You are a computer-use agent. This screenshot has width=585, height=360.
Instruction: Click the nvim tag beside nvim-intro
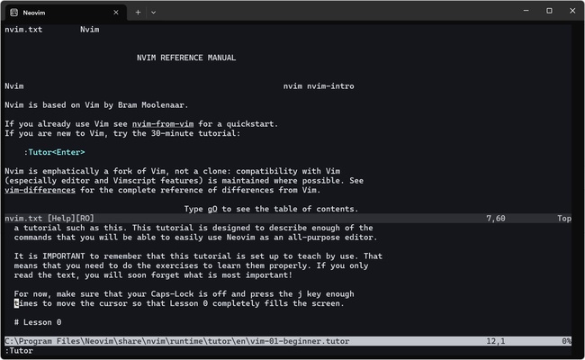[x=292, y=86]
